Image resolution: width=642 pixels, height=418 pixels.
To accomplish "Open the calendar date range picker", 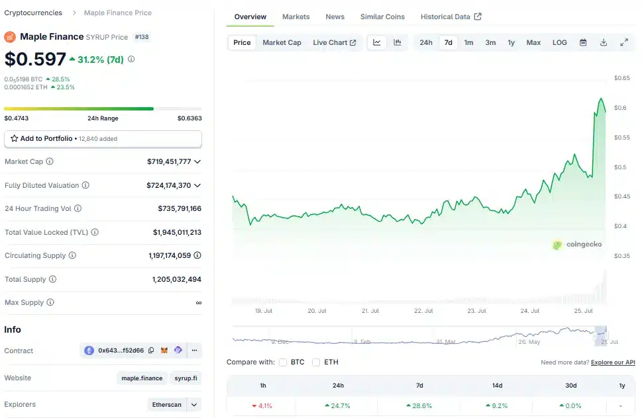I will (x=583, y=42).
